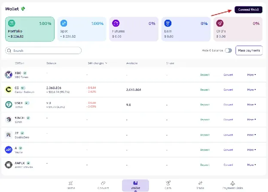
Task: Sort by 24H changes column
Action: pyautogui.click(x=97, y=63)
